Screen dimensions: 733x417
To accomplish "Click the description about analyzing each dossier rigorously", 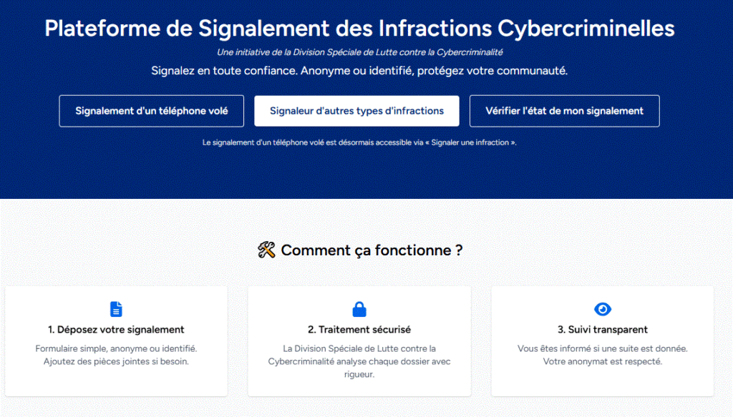I will pos(359,361).
